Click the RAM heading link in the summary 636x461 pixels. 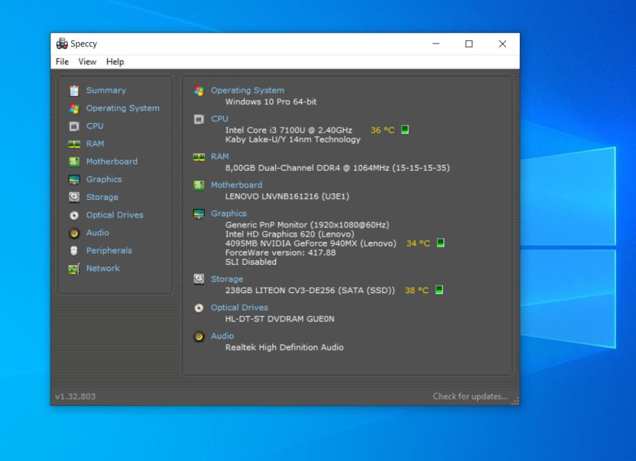pyautogui.click(x=220, y=156)
